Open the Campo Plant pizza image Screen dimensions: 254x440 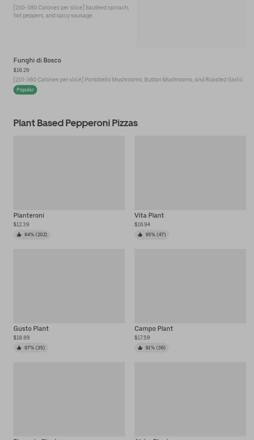[190, 286]
